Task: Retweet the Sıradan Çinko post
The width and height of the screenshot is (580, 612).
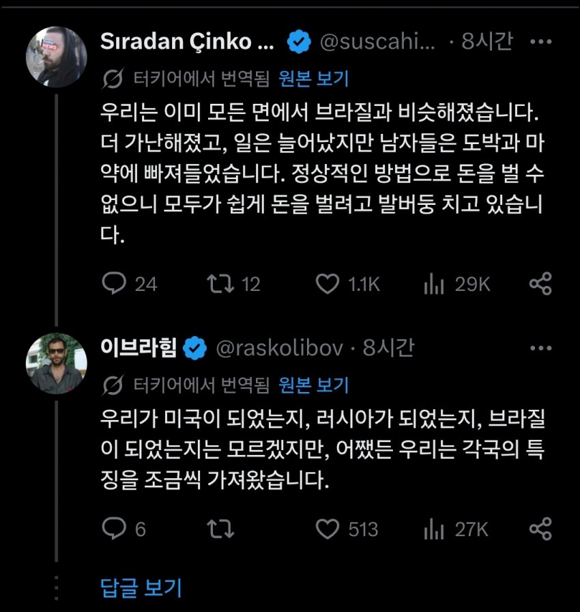Action: (x=218, y=284)
